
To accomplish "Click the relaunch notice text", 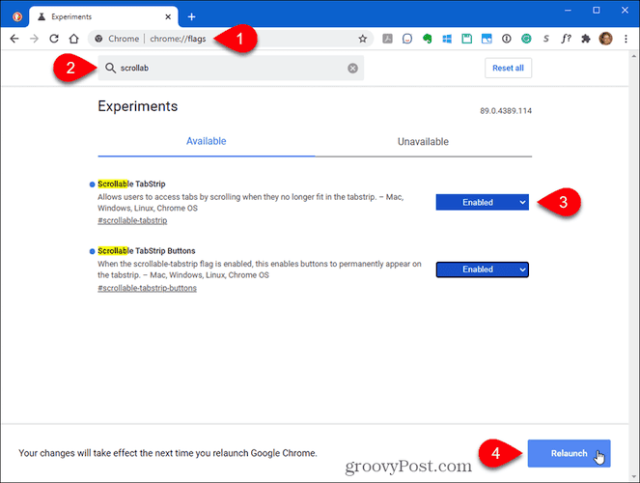I will [x=168, y=453].
